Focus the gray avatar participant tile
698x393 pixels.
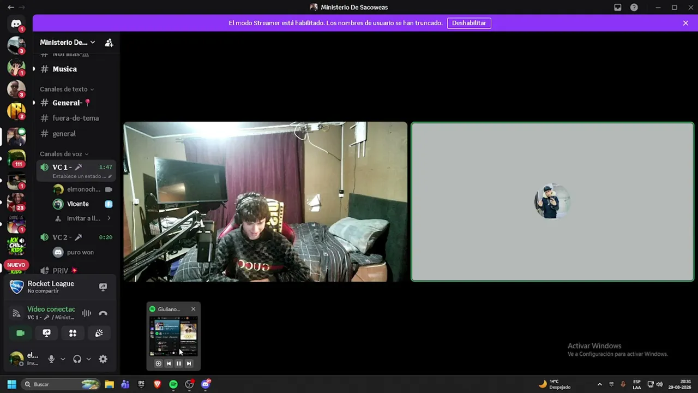(552, 201)
